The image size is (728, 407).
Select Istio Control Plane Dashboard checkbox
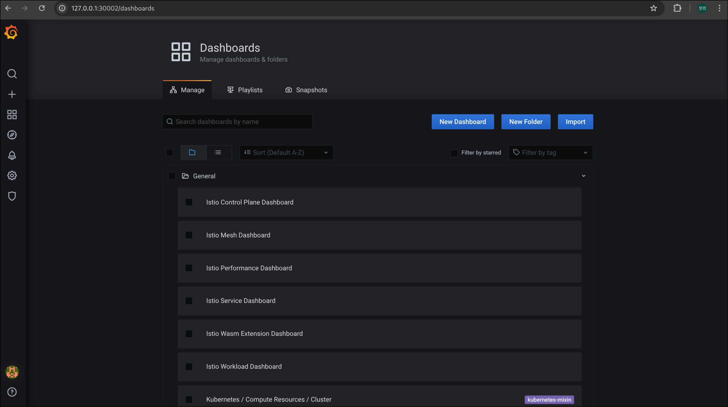coord(189,202)
